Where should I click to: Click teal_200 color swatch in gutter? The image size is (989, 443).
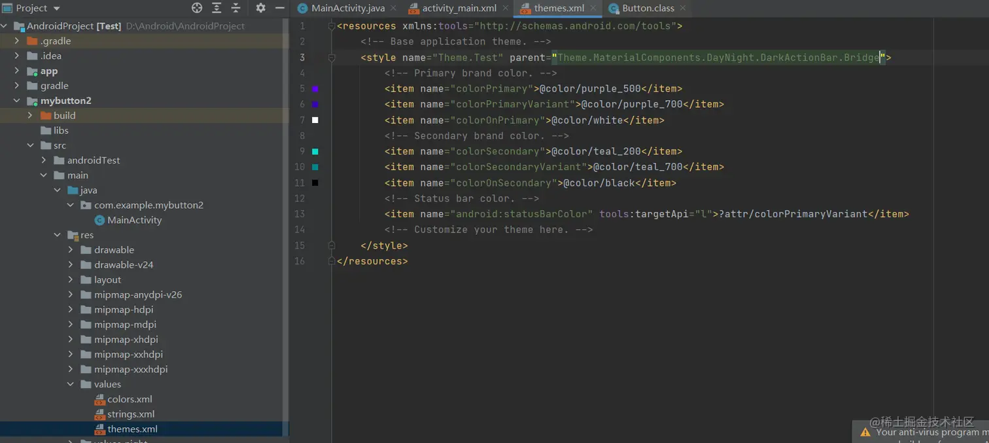[315, 152]
